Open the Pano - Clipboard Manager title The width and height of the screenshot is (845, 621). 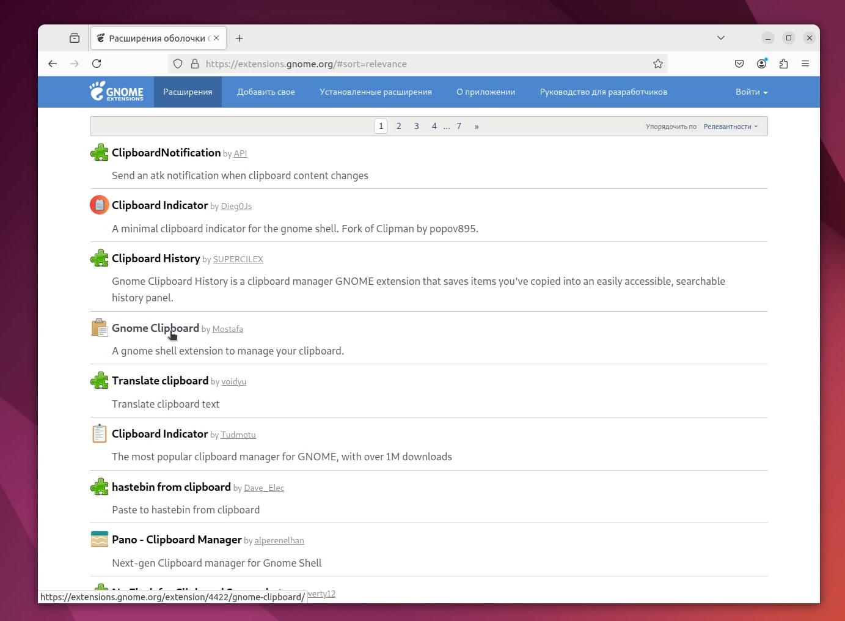pyautogui.click(x=177, y=539)
